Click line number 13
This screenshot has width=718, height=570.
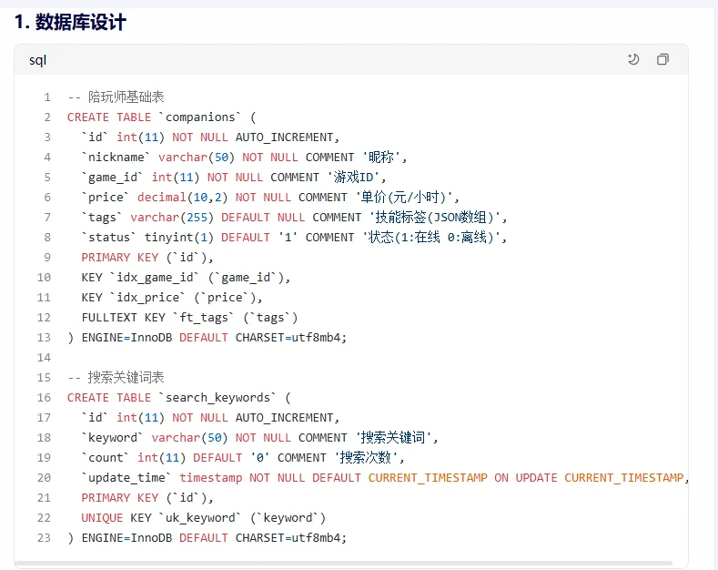click(44, 338)
